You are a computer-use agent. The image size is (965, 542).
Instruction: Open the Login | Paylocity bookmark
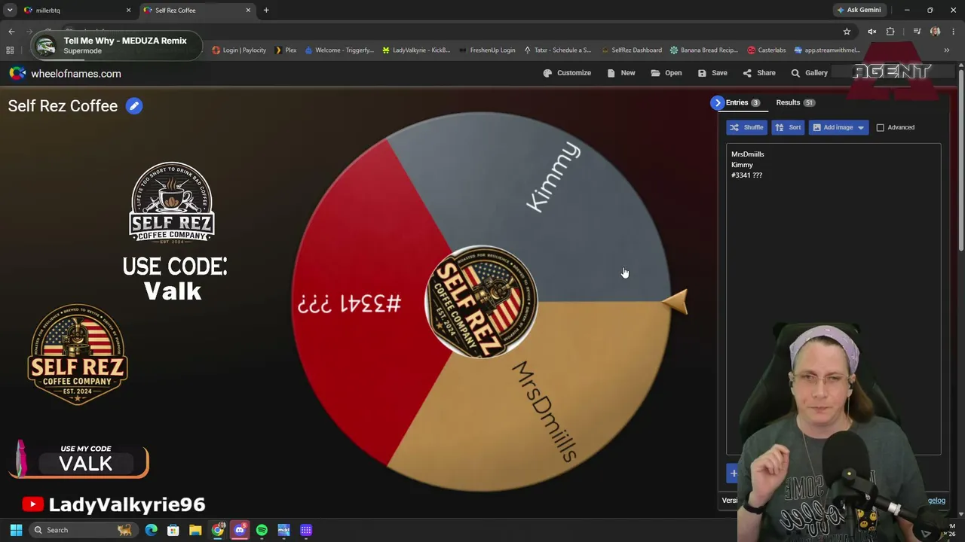pyautogui.click(x=239, y=50)
